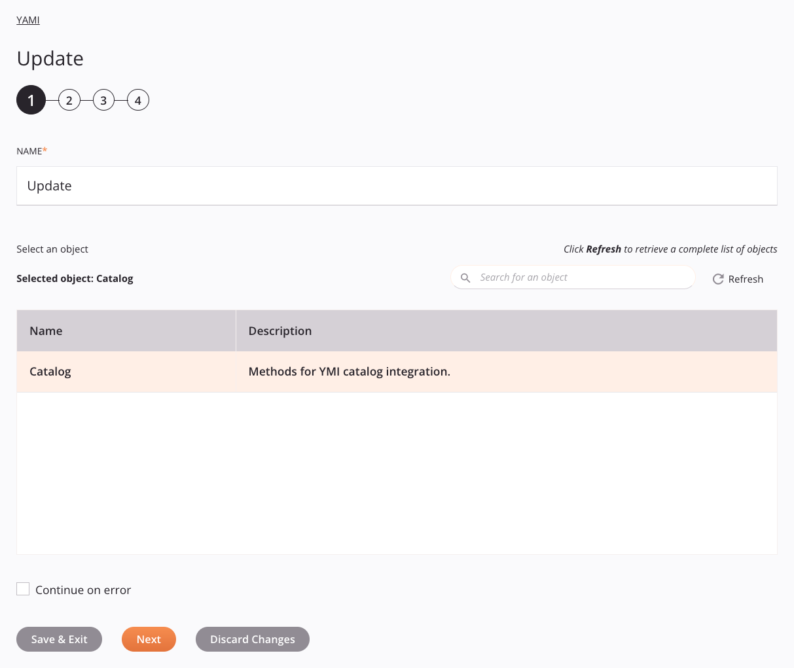Click the Description column header

coord(507,331)
